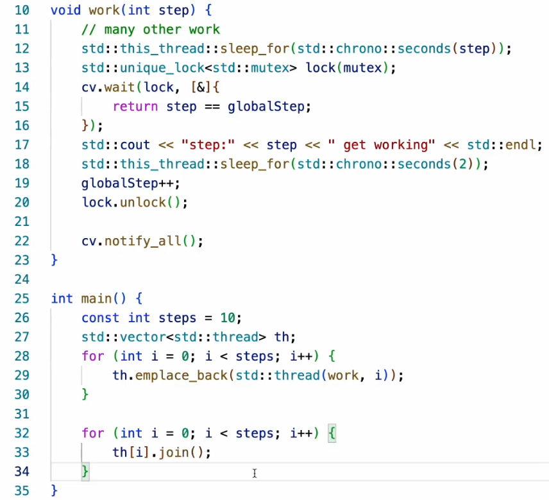Viewport: 549px width, 500px height.
Task: Click the closing brace on line 34
Action: tap(85, 471)
